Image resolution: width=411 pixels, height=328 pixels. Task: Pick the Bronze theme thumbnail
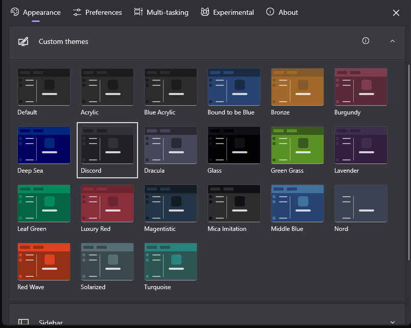click(298, 87)
